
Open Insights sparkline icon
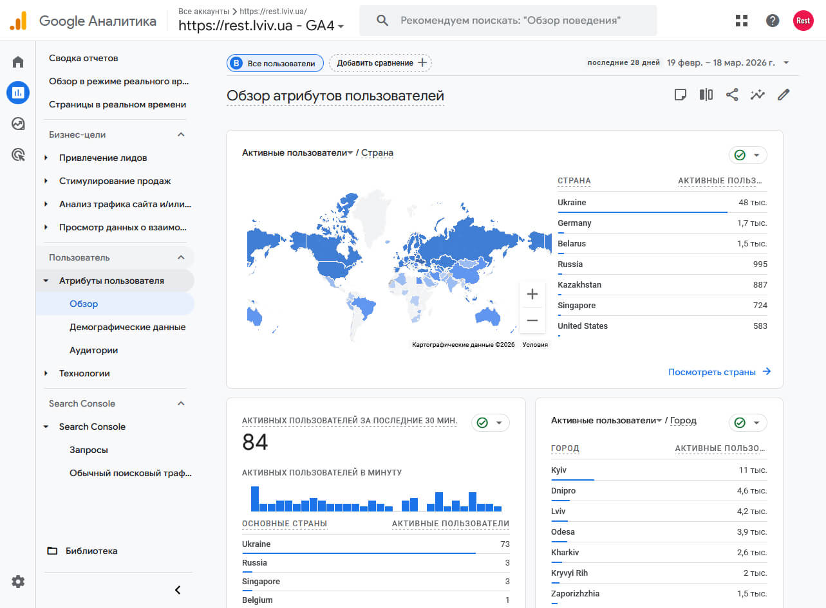coord(758,95)
